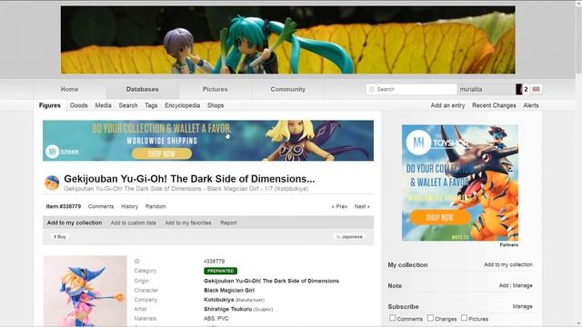The image size is (582, 327).
Task: Open the origin link Gekijouban Yu-Gi-Oh! The Dark Side of Dimensions
Action: pyautogui.click(x=271, y=281)
